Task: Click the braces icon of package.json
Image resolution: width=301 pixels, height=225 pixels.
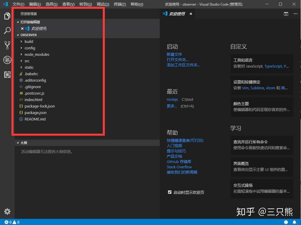Action: pyautogui.click(x=21, y=113)
